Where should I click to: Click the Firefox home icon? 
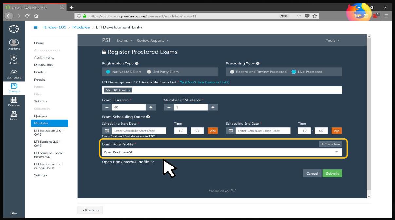coord(36,16)
